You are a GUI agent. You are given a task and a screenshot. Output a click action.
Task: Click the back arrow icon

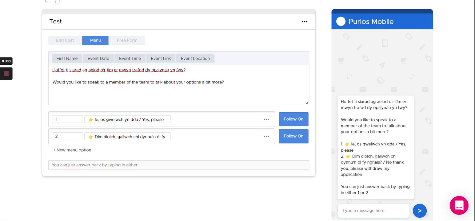click(46, 2)
